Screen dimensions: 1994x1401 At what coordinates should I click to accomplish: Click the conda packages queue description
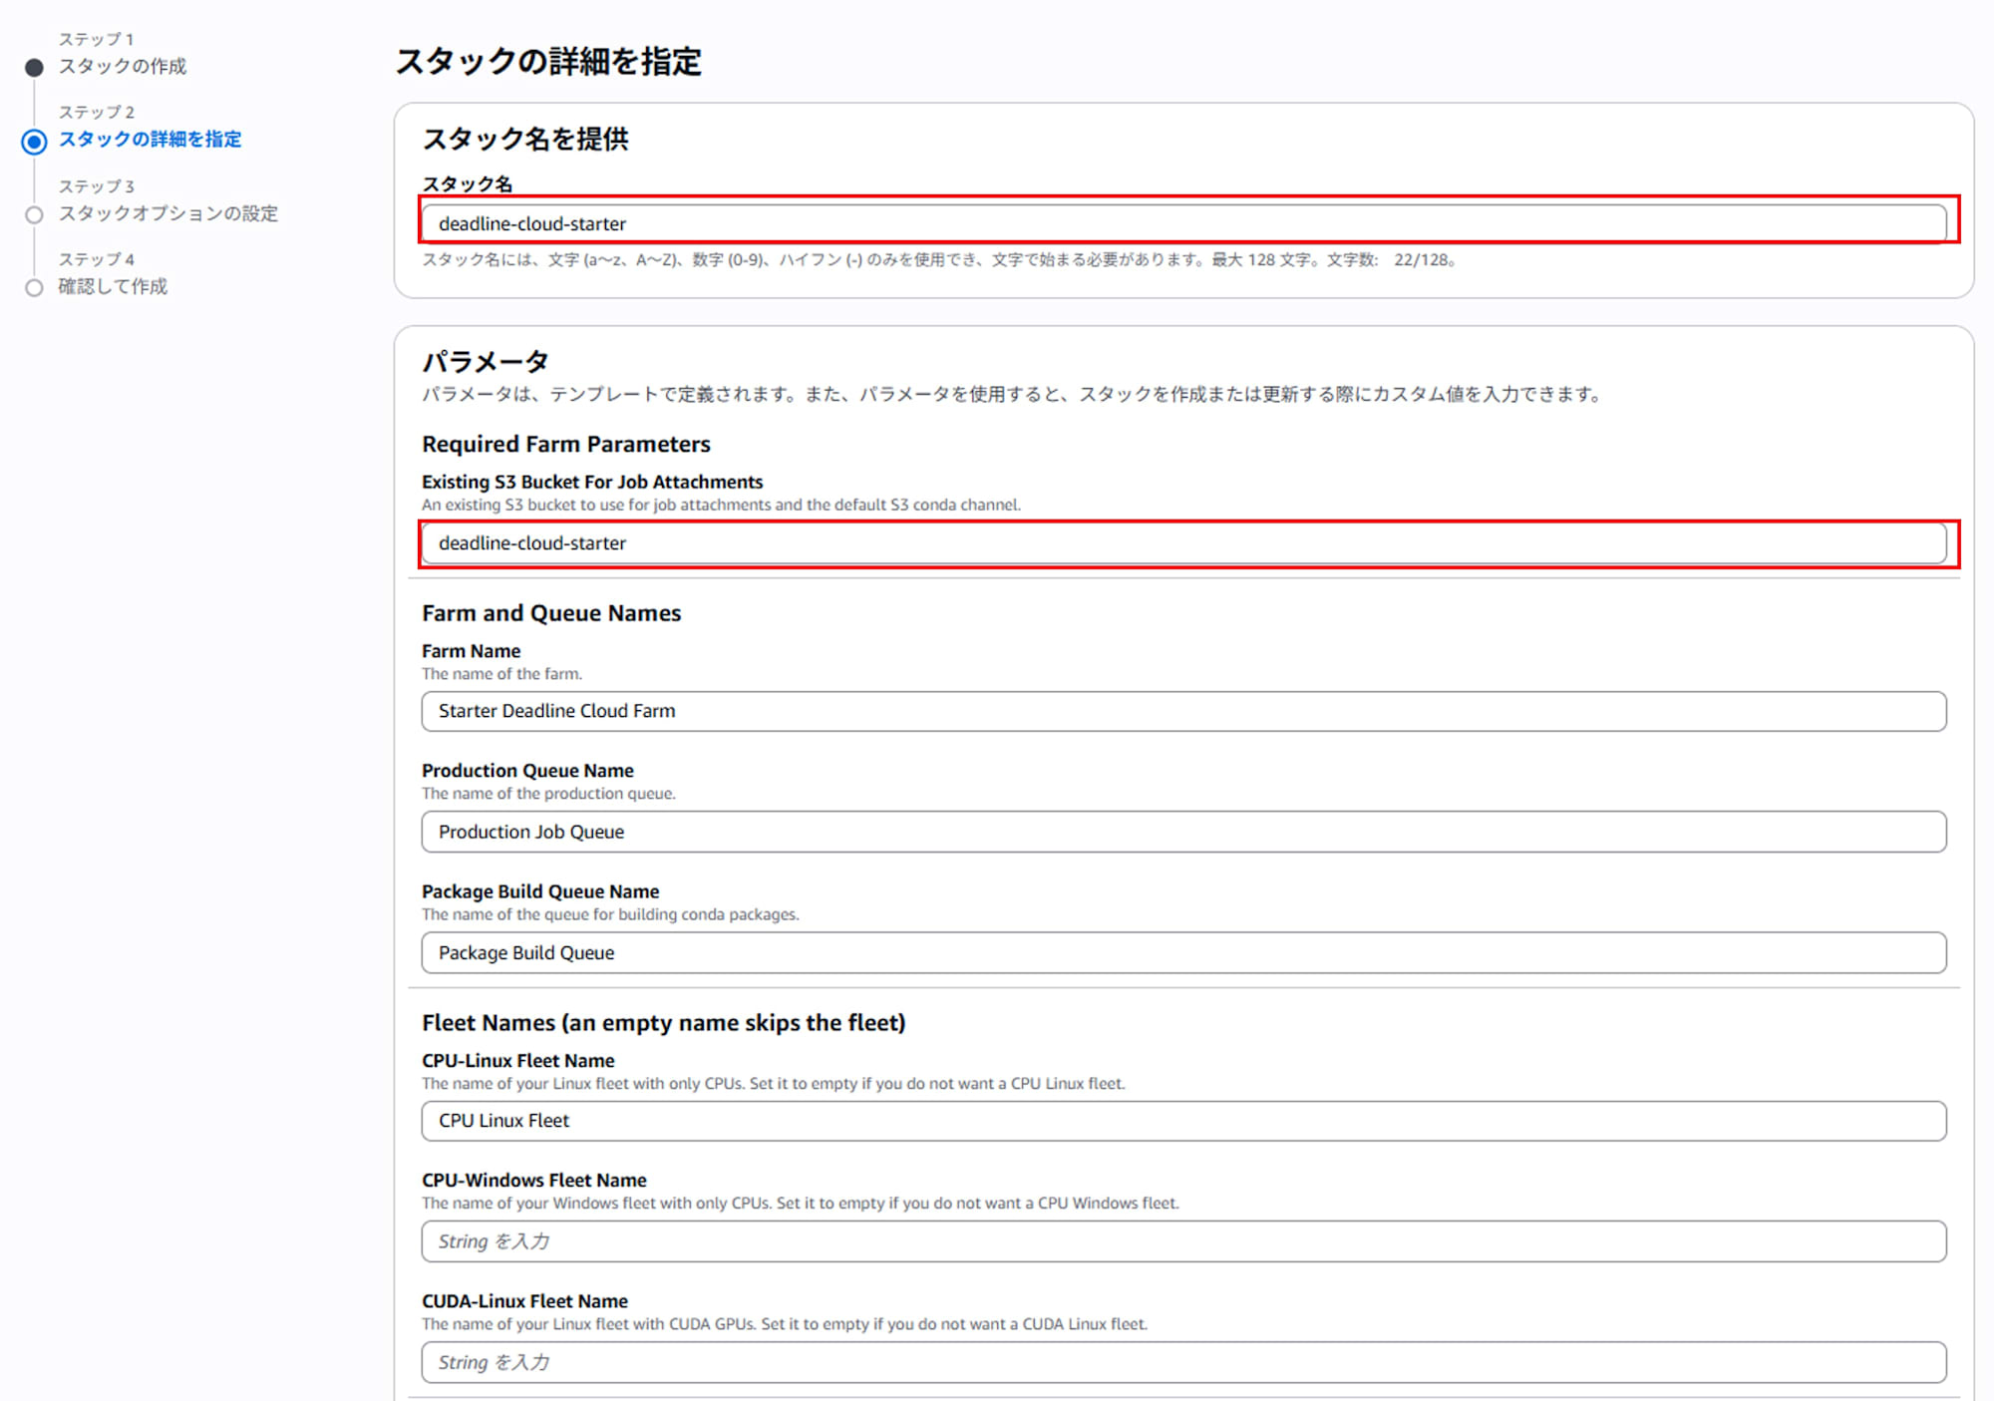pos(610,914)
